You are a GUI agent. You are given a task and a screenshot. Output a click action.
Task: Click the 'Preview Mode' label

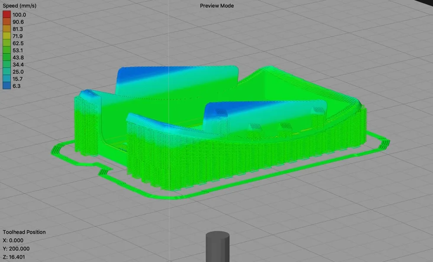click(x=217, y=6)
